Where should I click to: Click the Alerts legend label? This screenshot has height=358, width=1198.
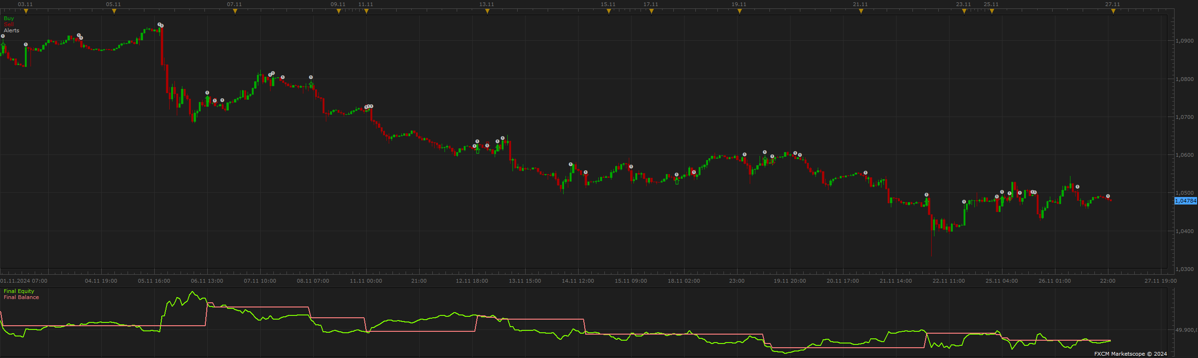tap(12, 30)
